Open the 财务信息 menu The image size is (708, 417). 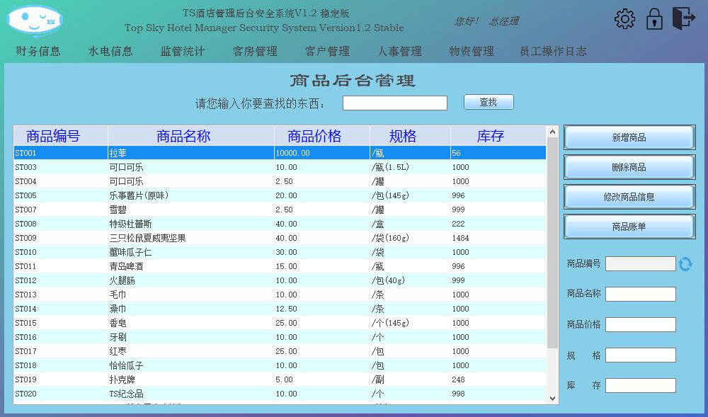pos(37,50)
